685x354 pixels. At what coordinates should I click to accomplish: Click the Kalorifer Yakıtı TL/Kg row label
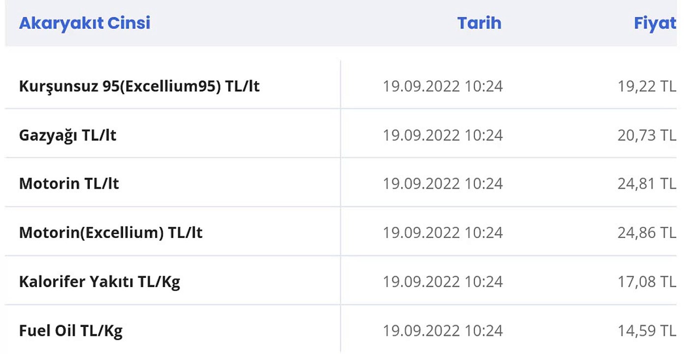coord(99,281)
